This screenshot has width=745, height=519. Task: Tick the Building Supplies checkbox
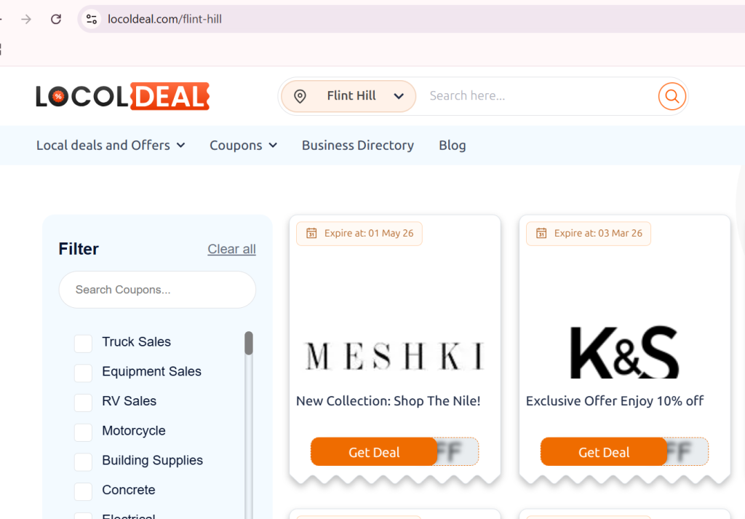pyautogui.click(x=83, y=461)
